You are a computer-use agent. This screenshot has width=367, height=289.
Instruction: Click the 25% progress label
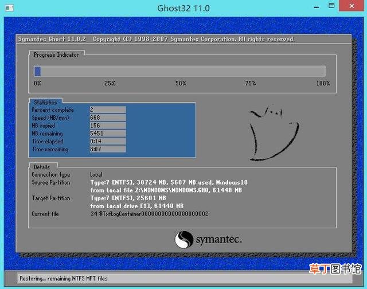click(110, 83)
